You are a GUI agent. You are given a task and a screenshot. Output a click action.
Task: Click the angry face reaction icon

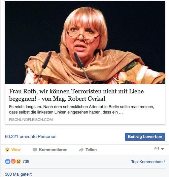(x=13, y=162)
